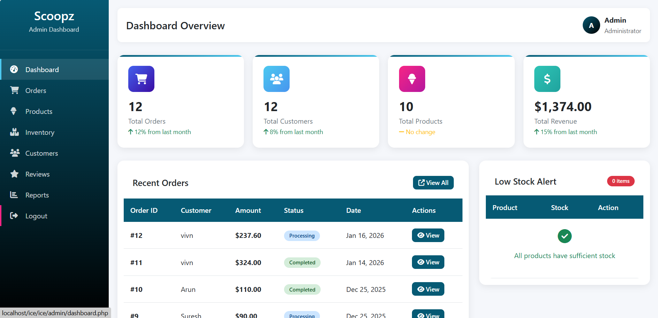The image size is (658, 318).
Task: Click the Admin avatar circle in header
Action: [x=591, y=25]
